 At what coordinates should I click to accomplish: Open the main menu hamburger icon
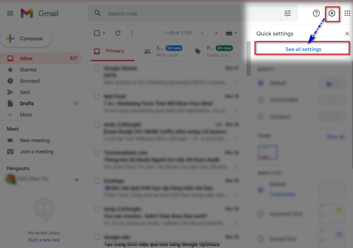tap(10, 13)
